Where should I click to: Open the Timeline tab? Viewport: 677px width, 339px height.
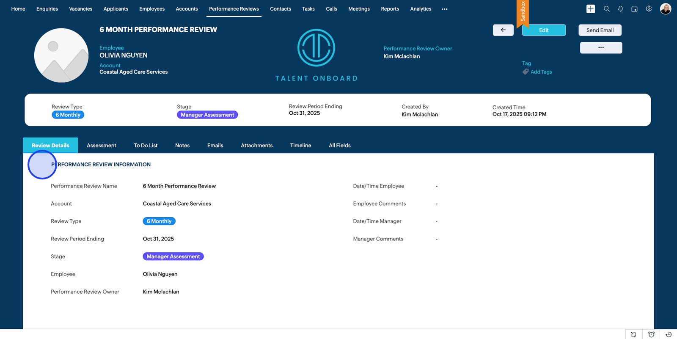[300, 146]
